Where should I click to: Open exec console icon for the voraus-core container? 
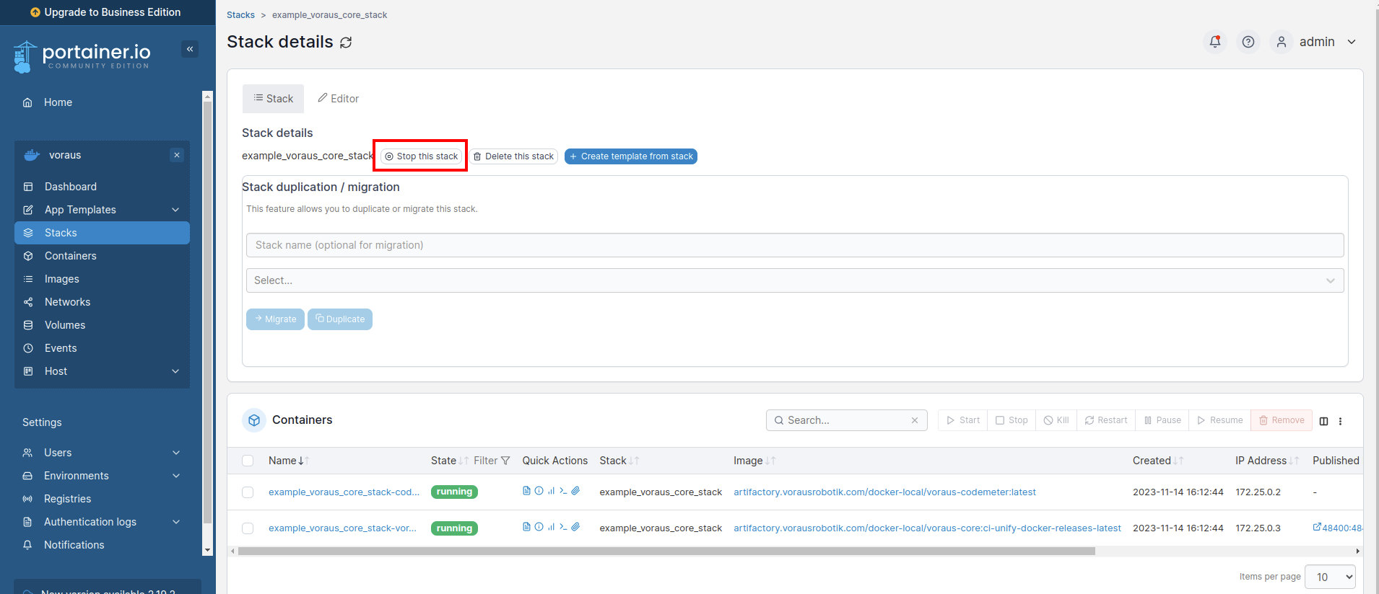563,527
